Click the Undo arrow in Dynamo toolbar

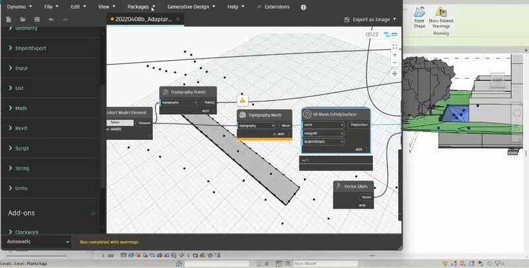click(52, 20)
